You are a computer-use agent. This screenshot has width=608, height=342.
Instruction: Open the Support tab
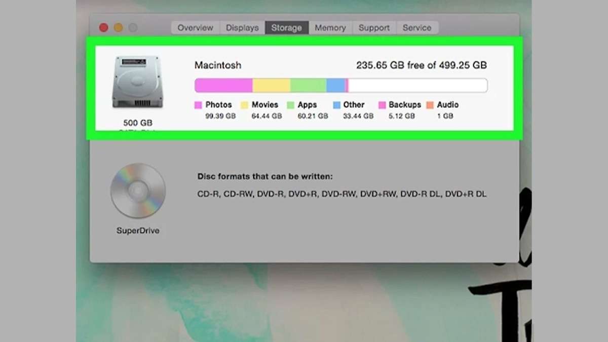pos(374,28)
